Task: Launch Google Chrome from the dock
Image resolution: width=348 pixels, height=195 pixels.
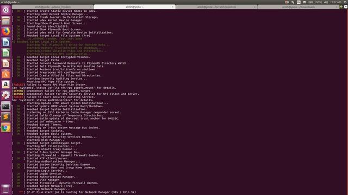Action: tap(6, 128)
